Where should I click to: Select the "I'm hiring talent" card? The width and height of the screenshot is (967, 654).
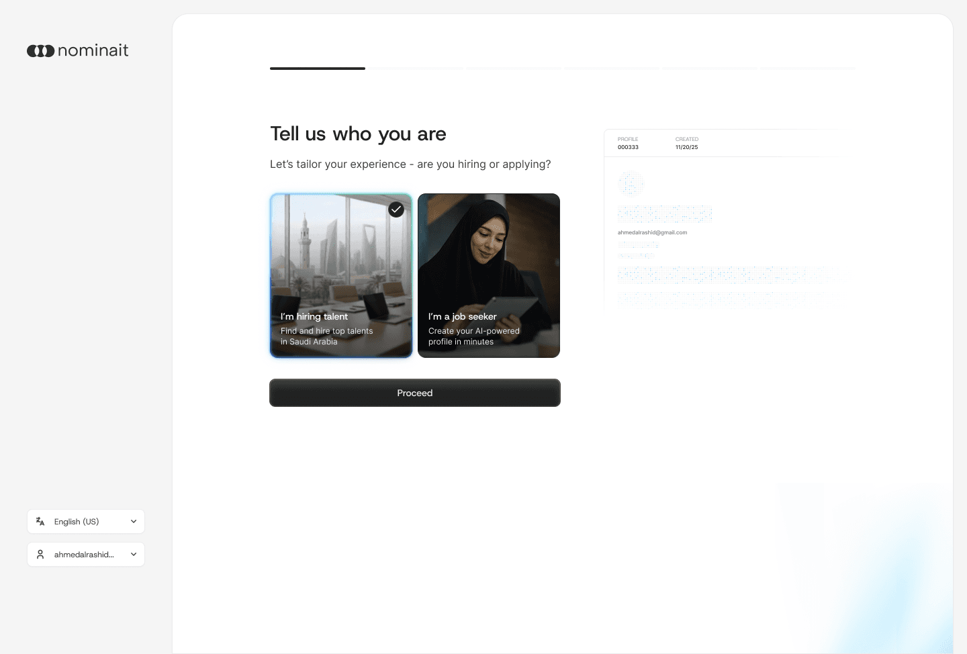tap(341, 275)
